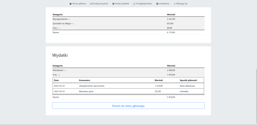The height and width of the screenshot is (125, 257).
Task: Select the Ubezpieczenie samochodu expense row
Action: [128, 86]
